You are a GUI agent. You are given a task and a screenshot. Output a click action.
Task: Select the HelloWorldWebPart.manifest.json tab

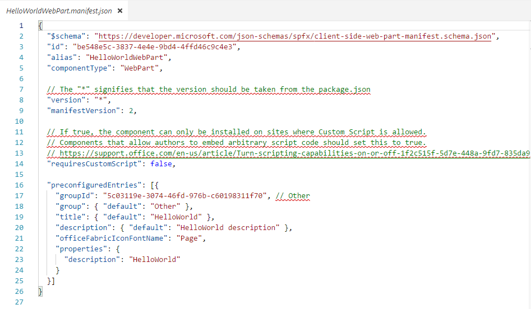click(x=58, y=11)
